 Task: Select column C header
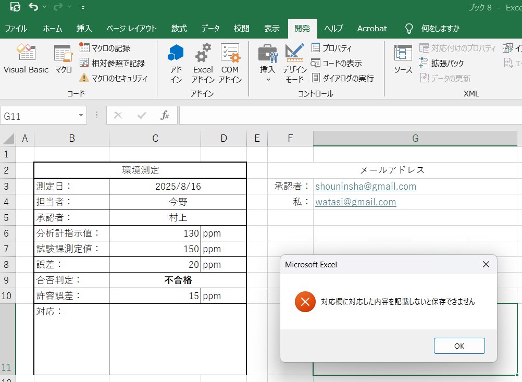click(155, 138)
